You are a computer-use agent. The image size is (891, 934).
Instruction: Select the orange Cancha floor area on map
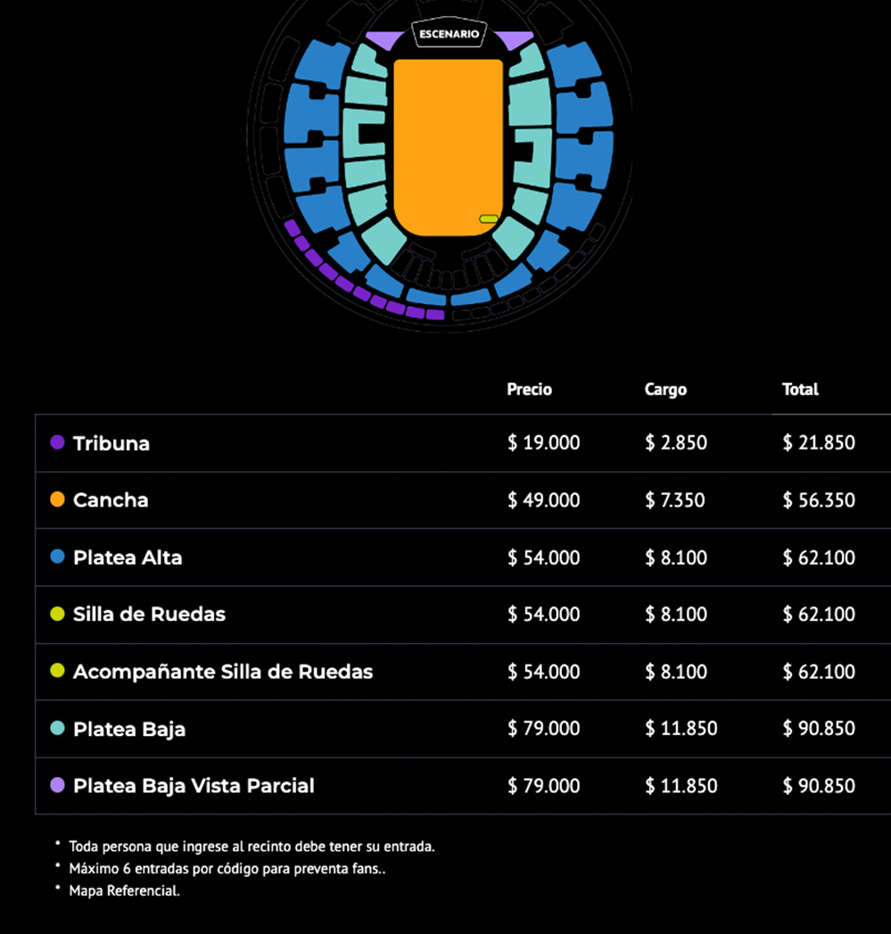(x=448, y=143)
